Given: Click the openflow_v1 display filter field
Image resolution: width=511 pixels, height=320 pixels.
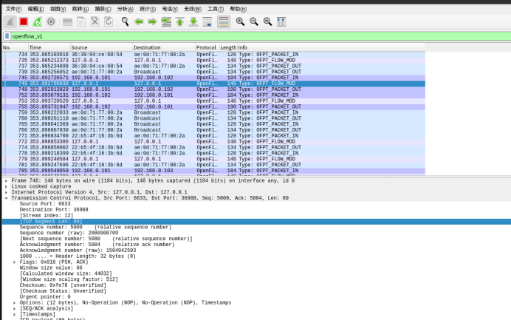Looking at the screenshot, I should tap(261, 36).
